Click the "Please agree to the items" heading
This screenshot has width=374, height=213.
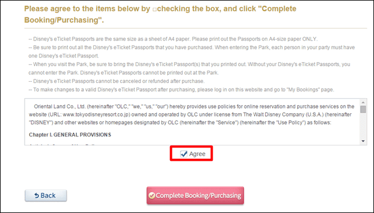[x=160, y=15]
